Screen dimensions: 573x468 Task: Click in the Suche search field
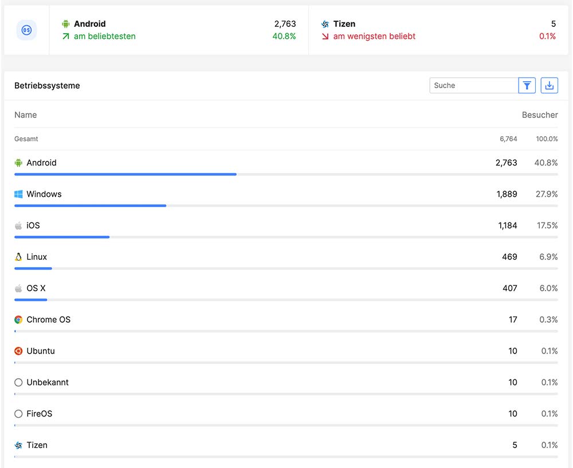click(473, 86)
